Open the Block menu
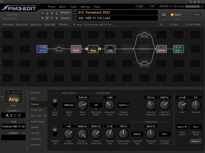Screen dimensions: 205x153 [63, 7]
